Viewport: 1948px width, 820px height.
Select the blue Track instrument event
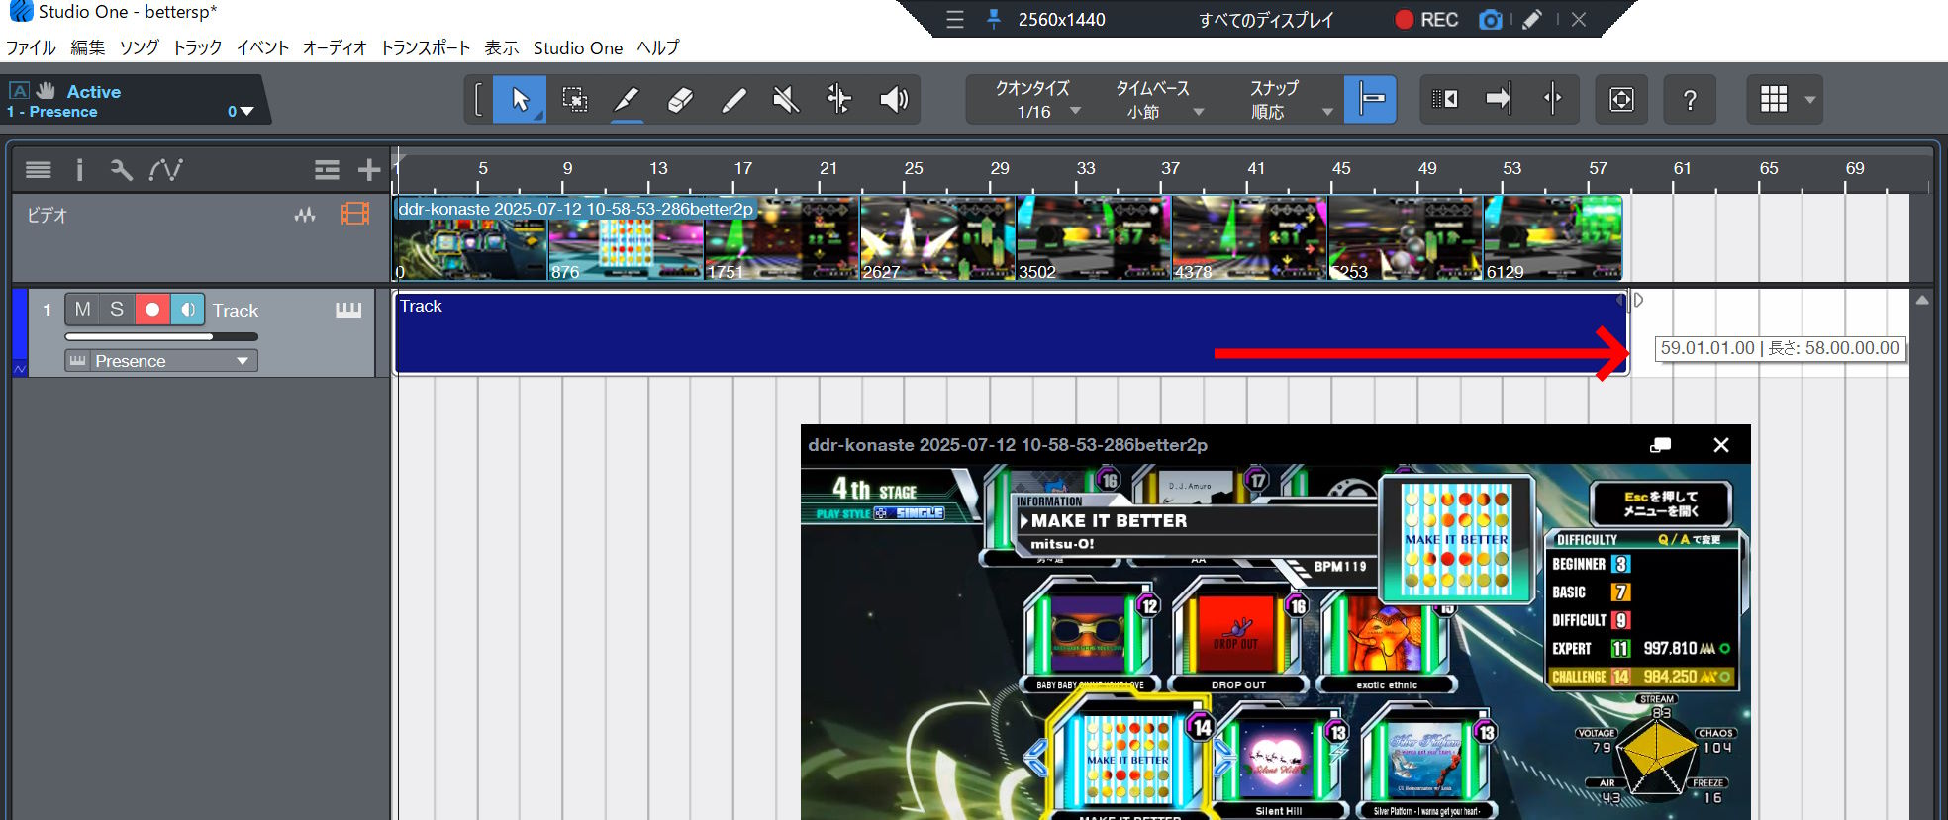click(1011, 332)
